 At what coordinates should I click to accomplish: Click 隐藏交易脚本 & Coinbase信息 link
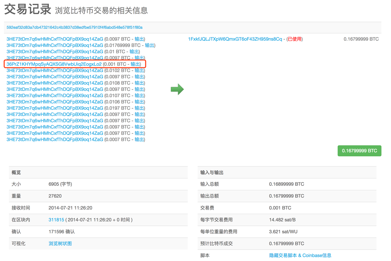(x=300, y=256)
